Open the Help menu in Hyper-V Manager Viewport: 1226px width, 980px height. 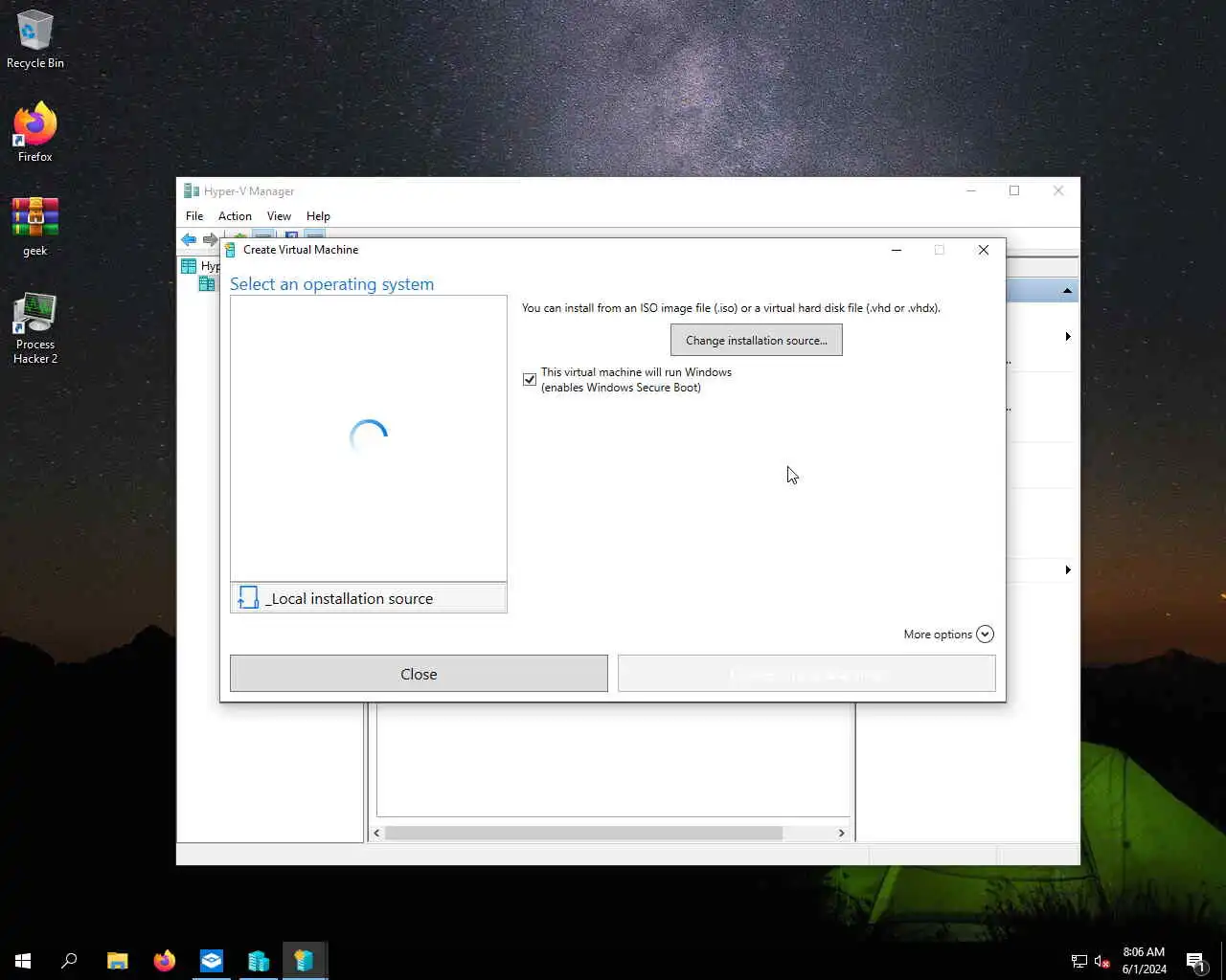318,216
